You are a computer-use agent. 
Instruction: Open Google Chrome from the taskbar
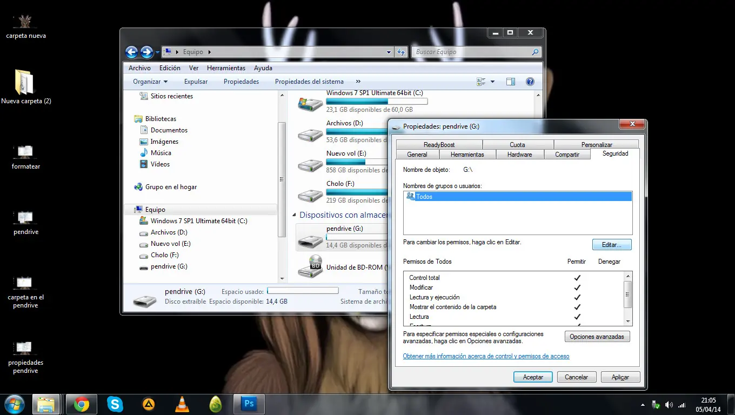click(x=82, y=404)
